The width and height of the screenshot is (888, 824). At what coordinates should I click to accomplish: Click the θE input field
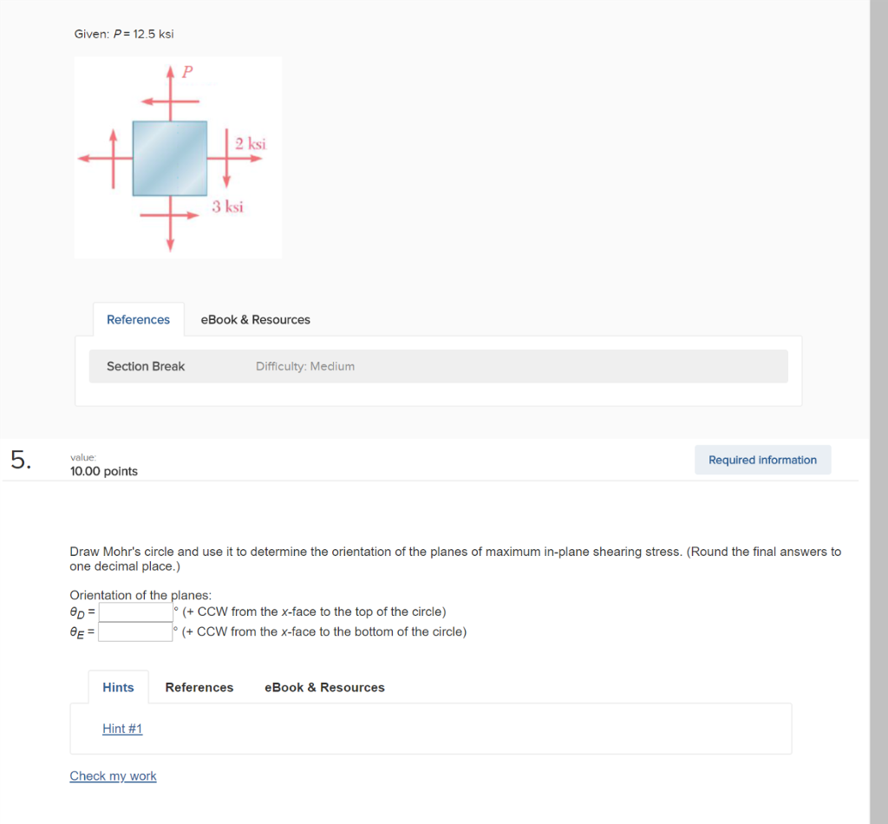click(134, 631)
